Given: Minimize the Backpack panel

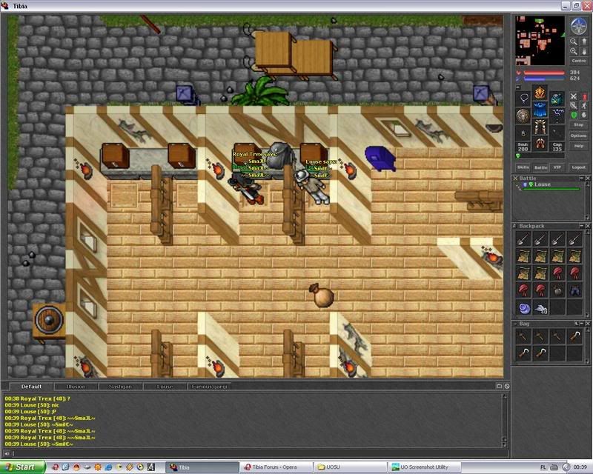Looking at the screenshot, I should click(x=582, y=226).
